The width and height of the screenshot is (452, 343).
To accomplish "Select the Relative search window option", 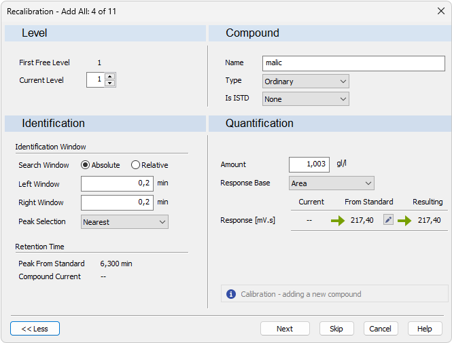I will point(135,165).
